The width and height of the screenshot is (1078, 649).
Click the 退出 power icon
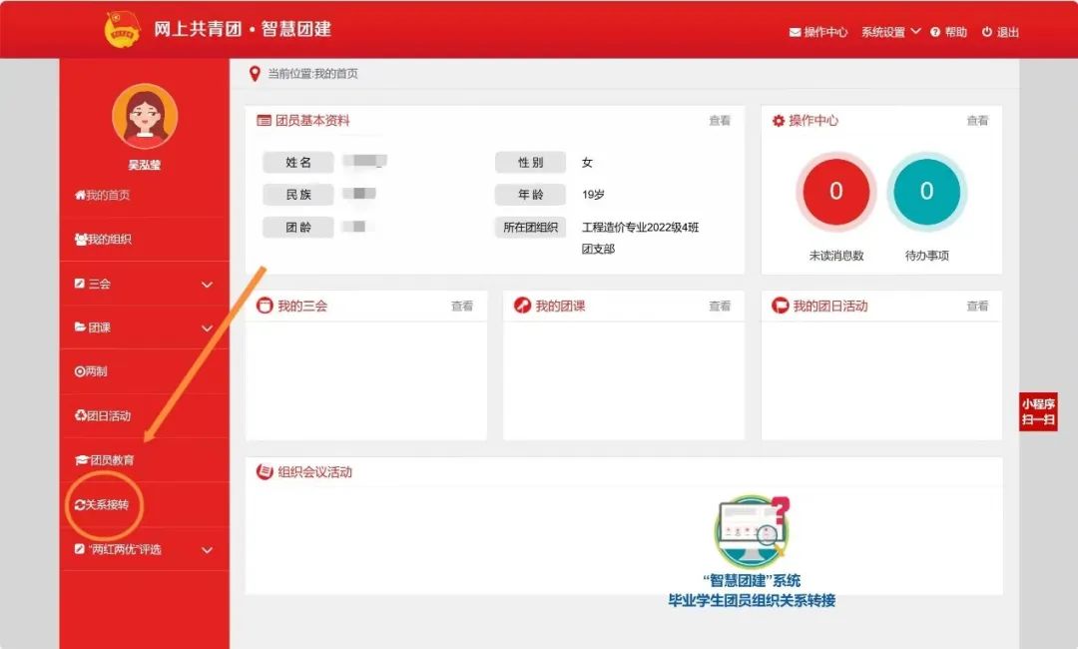(987, 32)
